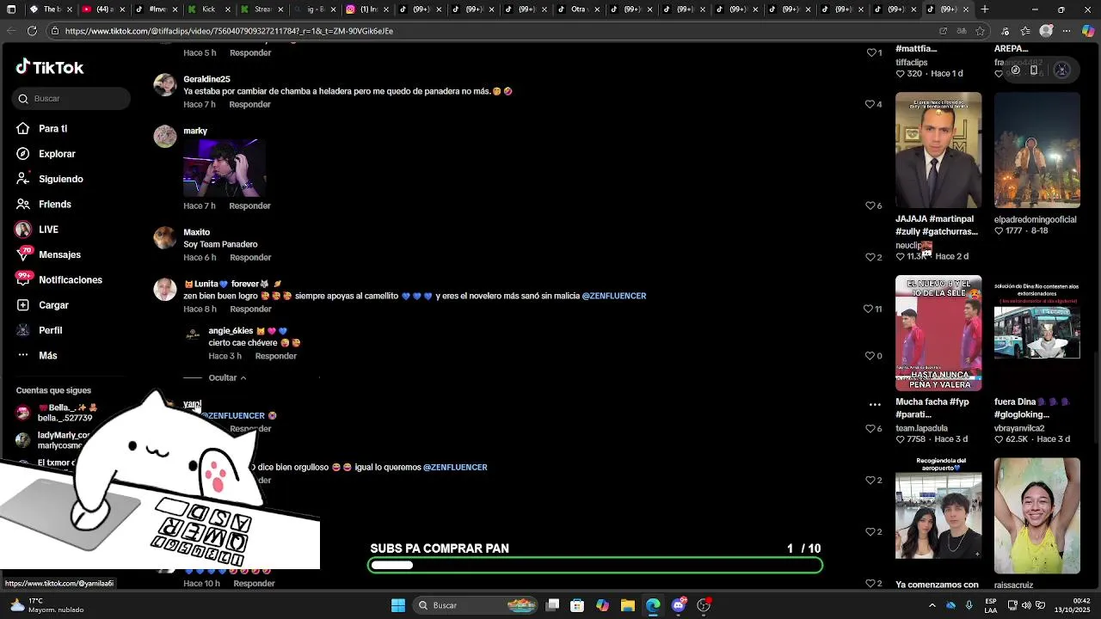The width and height of the screenshot is (1101, 619).
Task: Open the @ZENFLUENCER mention in Lunita's comment
Action: (614, 296)
